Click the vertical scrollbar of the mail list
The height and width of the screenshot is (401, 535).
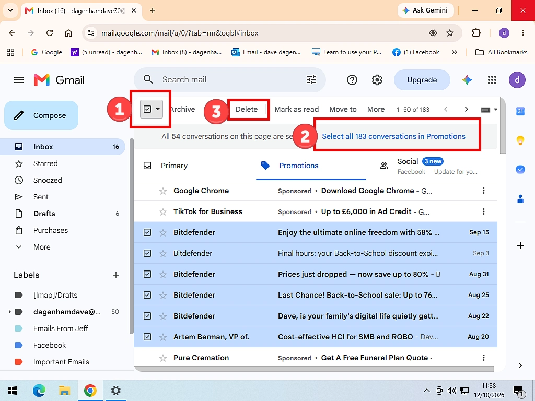(502, 125)
